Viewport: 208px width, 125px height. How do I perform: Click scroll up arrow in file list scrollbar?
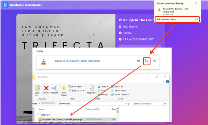tap(118, 109)
